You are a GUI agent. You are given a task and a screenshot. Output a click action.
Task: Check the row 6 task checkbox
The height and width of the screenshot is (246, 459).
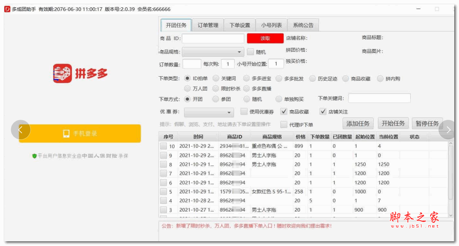163,183
